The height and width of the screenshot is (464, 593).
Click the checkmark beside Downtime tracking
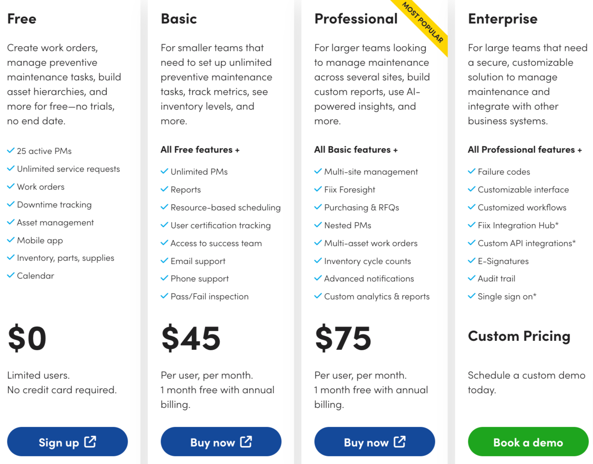pyautogui.click(x=11, y=204)
